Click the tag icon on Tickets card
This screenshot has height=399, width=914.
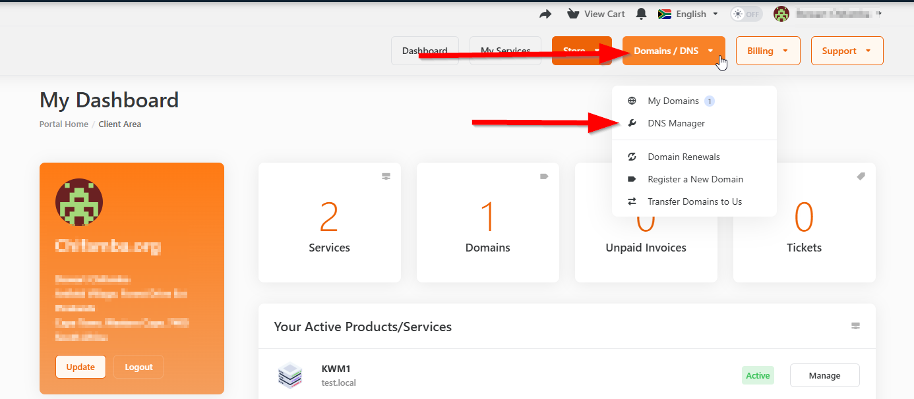[861, 176]
